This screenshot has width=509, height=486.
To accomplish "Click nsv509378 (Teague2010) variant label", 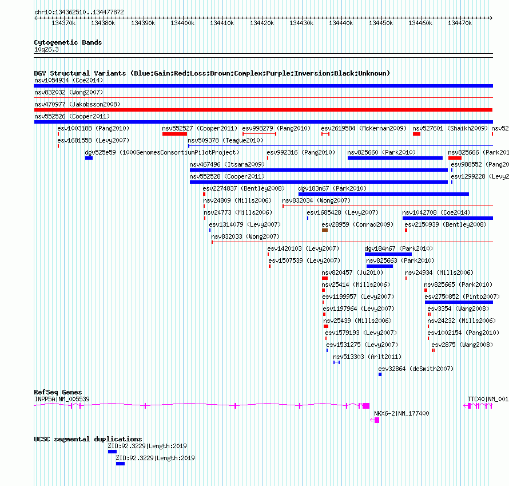I will 225,140.
